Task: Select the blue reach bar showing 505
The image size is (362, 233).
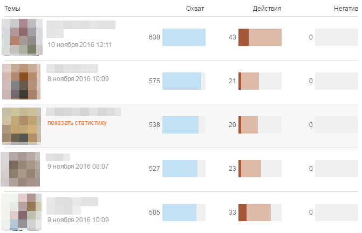Action: pos(179,212)
